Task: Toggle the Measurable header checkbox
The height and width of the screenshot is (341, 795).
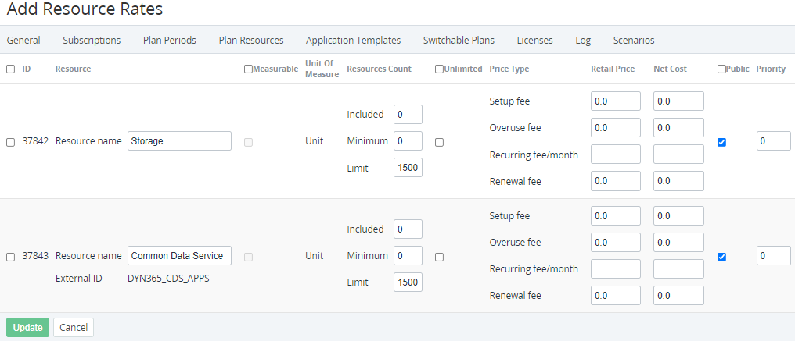Action: [248, 69]
